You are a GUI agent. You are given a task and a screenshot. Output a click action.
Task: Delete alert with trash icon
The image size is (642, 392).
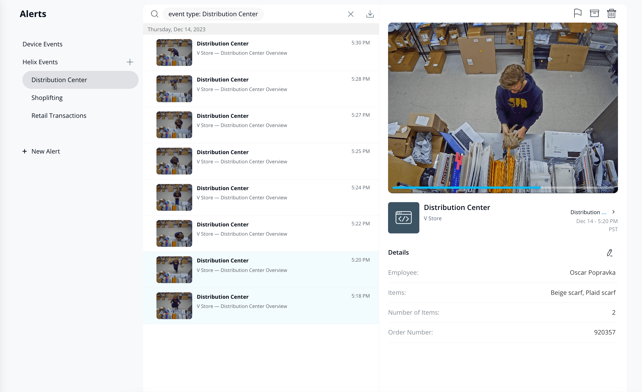611,13
